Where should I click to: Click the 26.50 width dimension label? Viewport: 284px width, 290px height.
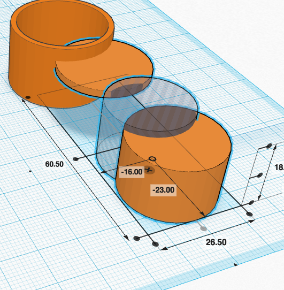coord(216,242)
